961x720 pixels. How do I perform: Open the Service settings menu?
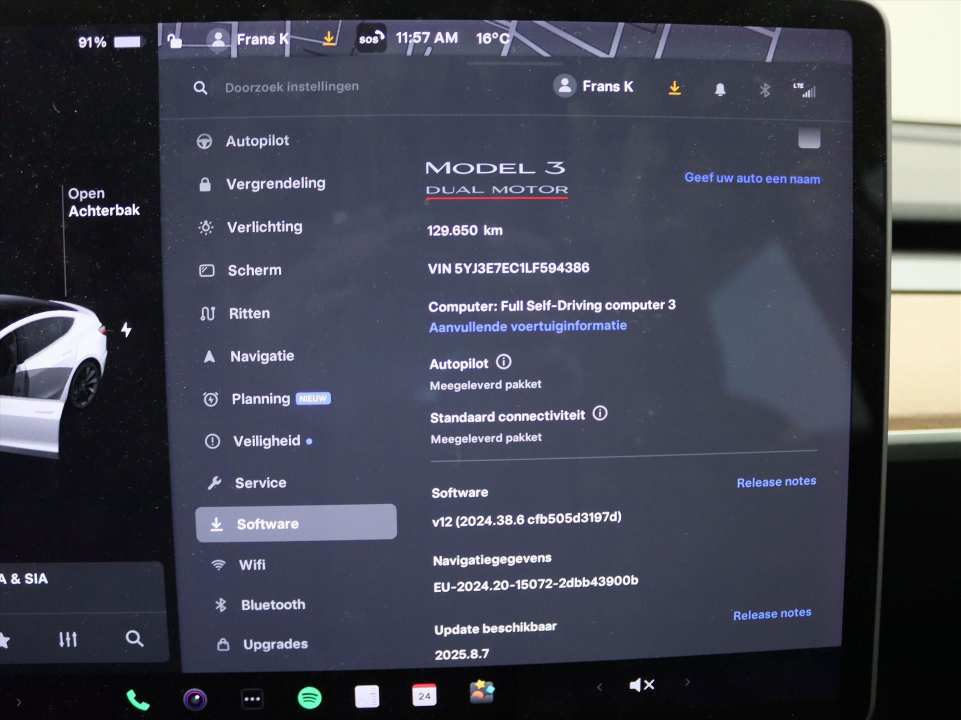click(247, 483)
